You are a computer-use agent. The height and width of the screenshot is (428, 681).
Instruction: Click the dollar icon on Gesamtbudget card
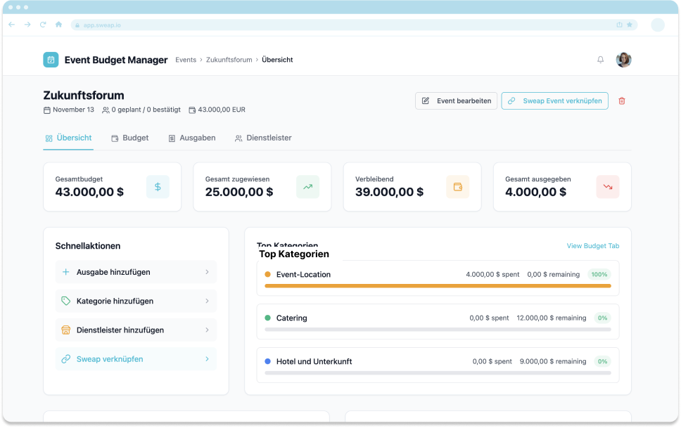click(158, 187)
